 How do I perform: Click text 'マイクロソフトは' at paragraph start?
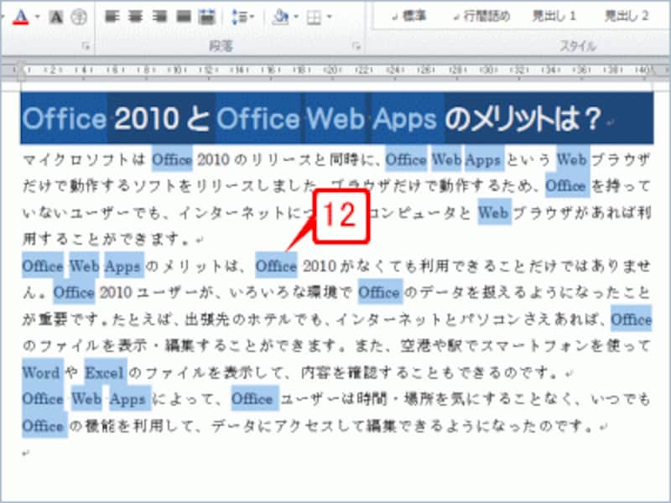85,159
